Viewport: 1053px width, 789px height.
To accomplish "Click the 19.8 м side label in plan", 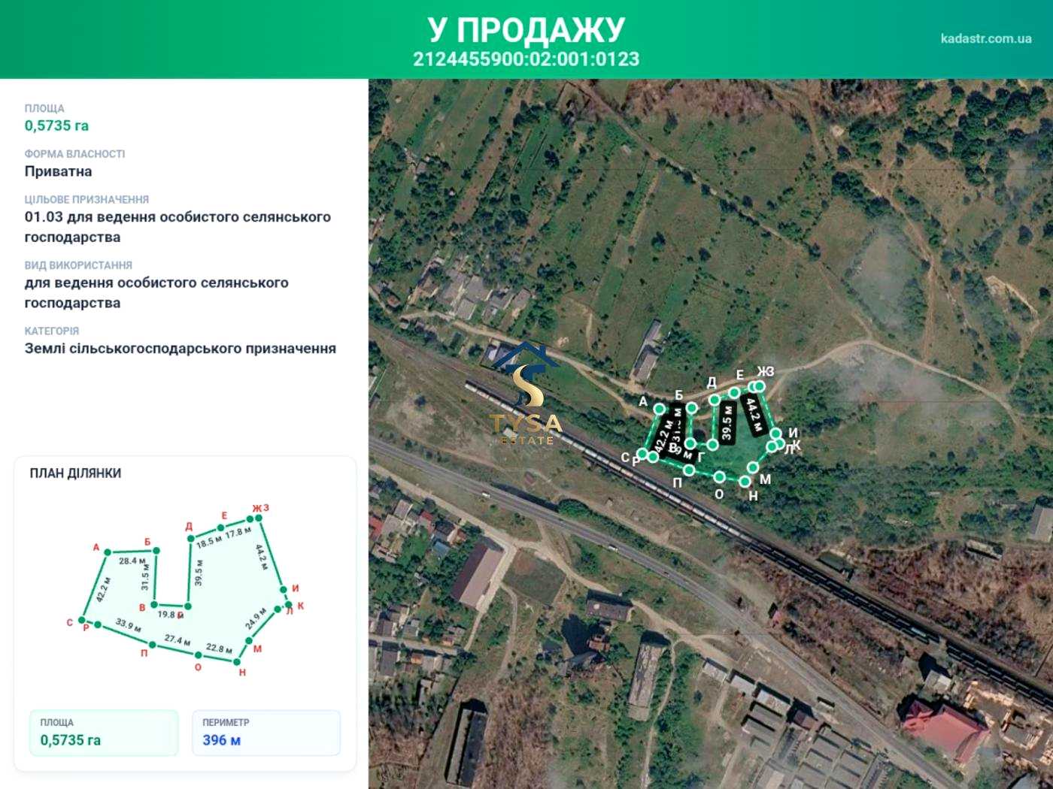I will (171, 615).
